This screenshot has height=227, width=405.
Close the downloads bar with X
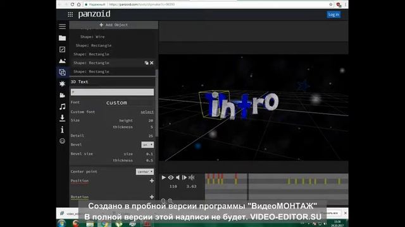(x=346, y=213)
